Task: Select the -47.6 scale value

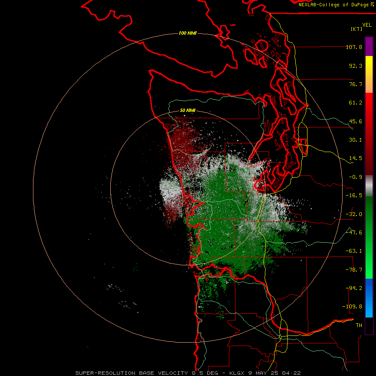Action: [x=354, y=233]
